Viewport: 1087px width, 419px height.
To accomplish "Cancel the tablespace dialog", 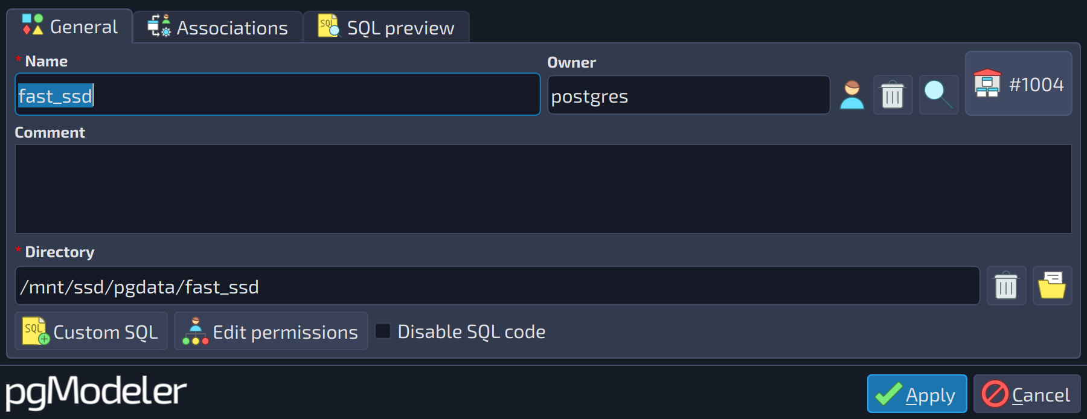I will tap(1027, 394).
